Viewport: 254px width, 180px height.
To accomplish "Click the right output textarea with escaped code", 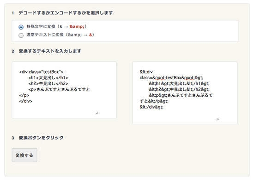I will tap(185, 93).
